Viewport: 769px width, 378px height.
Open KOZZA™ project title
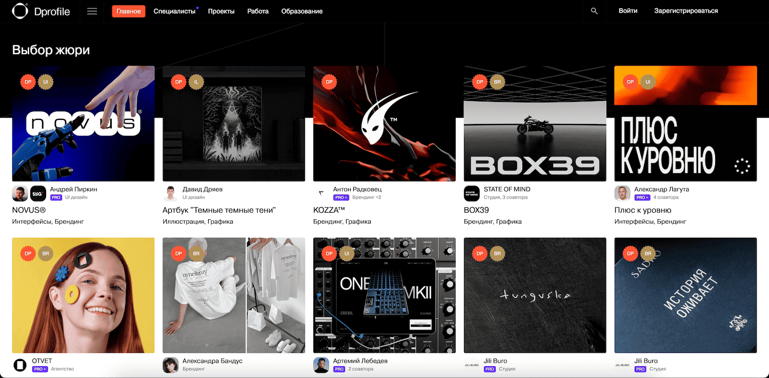click(329, 210)
